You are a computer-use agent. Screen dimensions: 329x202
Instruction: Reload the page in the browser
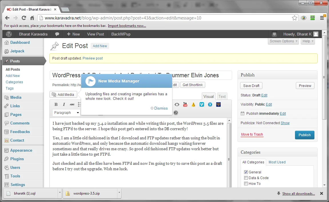point(24,18)
